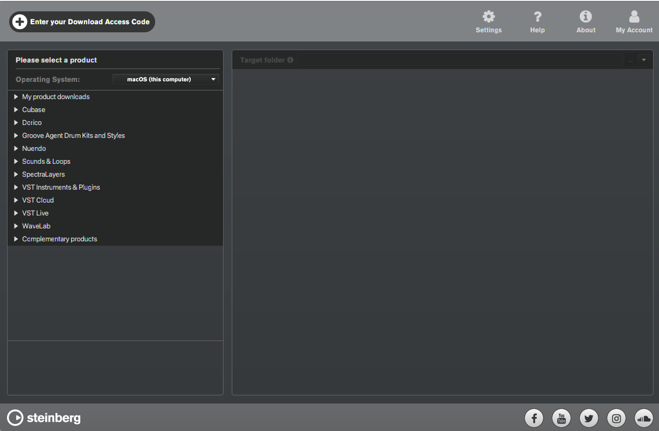Screen dimensions: 659x431
Task: Open Steinberg's YouTube channel icon
Action: [561, 418]
